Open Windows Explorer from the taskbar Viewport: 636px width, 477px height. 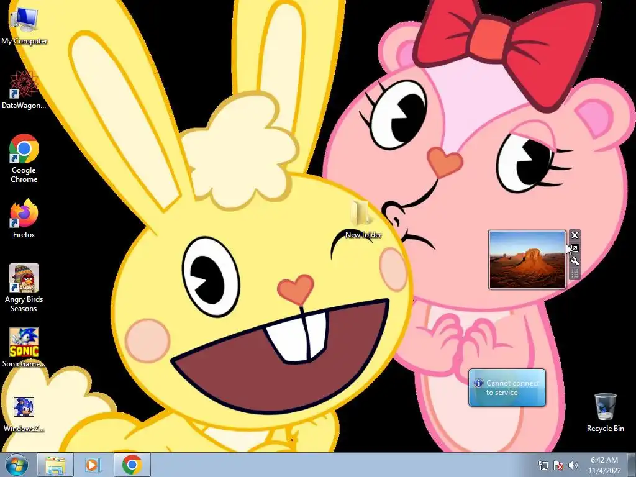coord(55,465)
